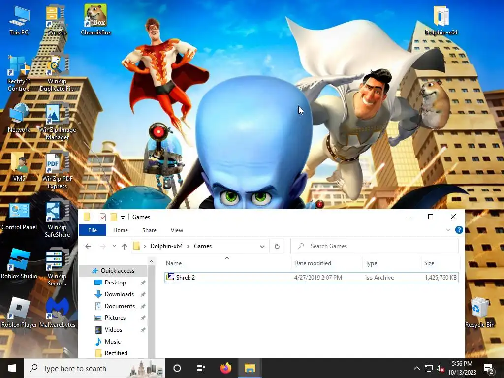The image size is (504, 378).
Task: Click the muted volume tray icon
Action: coord(441,368)
